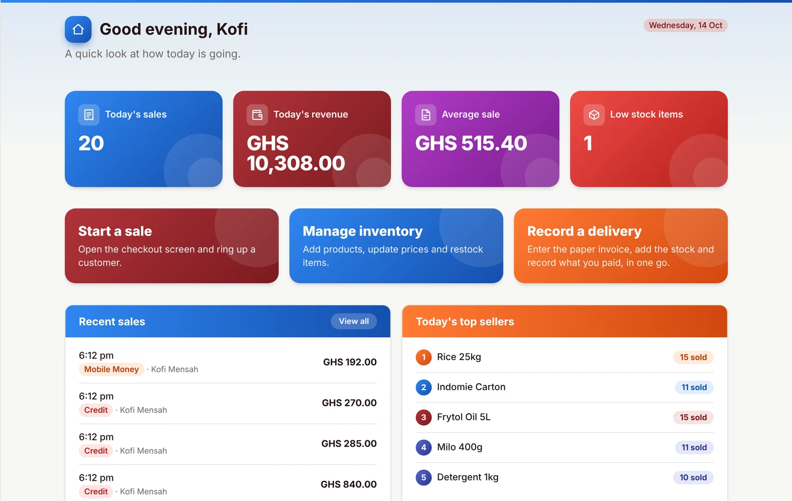Image resolution: width=792 pixels, height=501 pixels.
Task: Click the Recent sales panel header title
Action: tap(112, 322)
